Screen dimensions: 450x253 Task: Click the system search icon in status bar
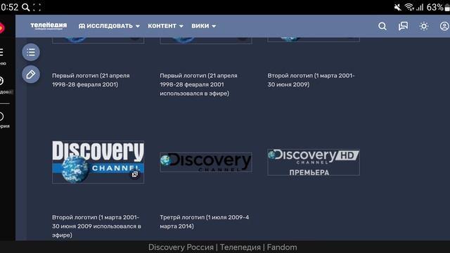click(x=26, y=7)
